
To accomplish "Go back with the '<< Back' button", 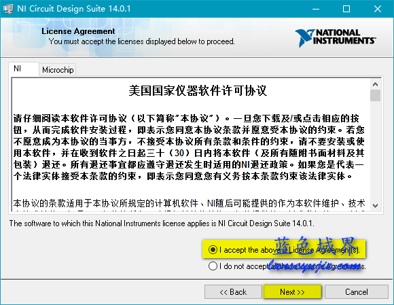I will (233, 292).
